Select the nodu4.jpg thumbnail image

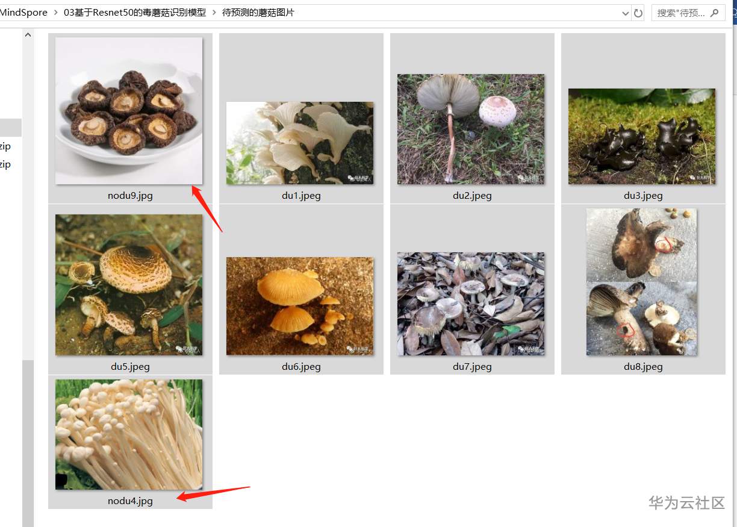[x=129, y=434]
